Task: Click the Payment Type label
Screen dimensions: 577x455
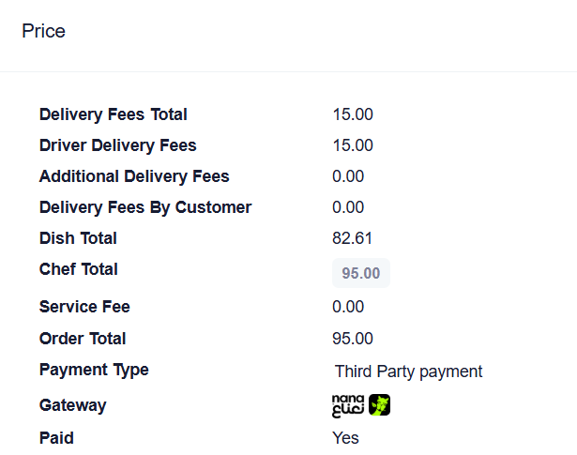Action: pos(94,370)
